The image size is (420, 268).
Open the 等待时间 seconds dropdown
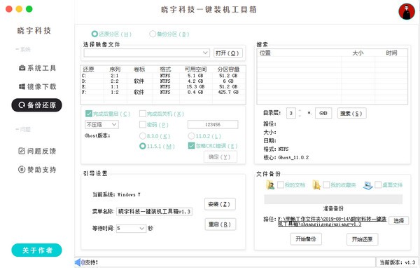[x=132, y=229]
